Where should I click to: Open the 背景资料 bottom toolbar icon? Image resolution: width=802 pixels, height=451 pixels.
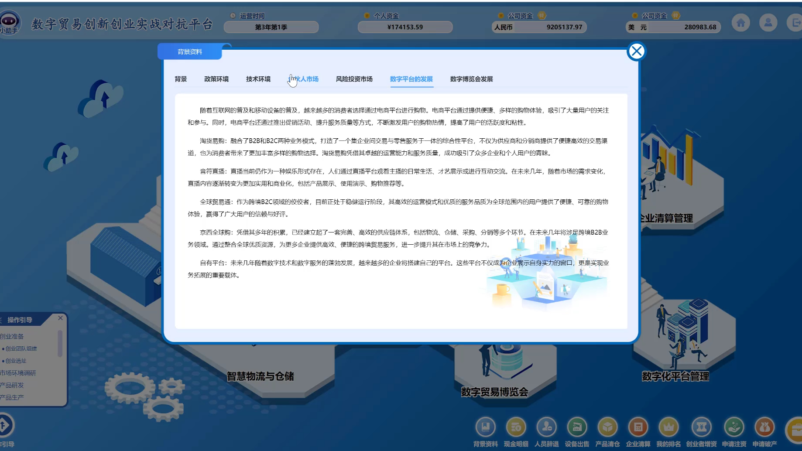click(485, 427)
